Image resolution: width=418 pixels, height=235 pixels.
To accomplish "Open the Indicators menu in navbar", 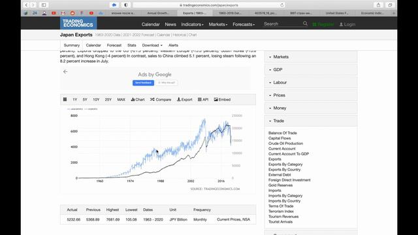I will click(192, 24).
